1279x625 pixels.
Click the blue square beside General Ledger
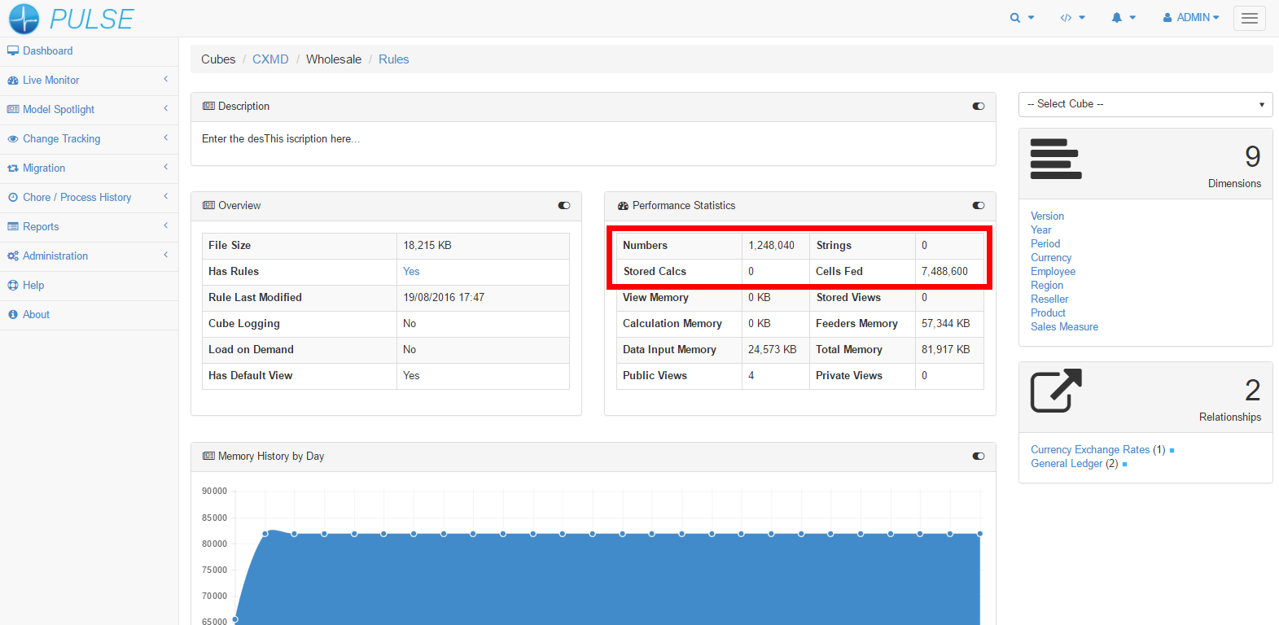1124,465
